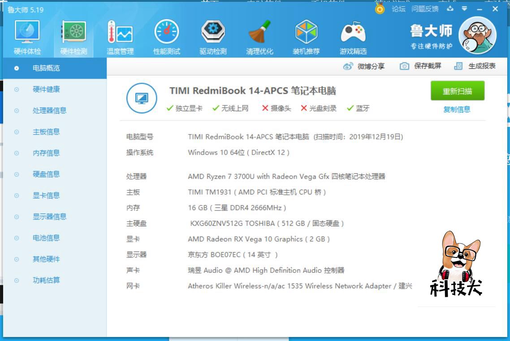Click the Ludashi mascot logo top right
510x341 pixels.
click(x=477, y=35)
